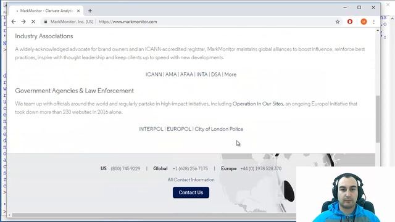395x222 pixels.
Task: Click Government Agencies & Law Enforcement heading
Action: [x=74, y=91]
